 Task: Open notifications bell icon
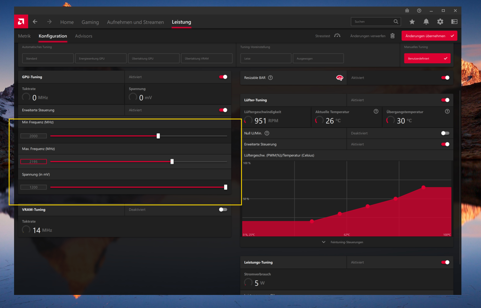(426, 22)
